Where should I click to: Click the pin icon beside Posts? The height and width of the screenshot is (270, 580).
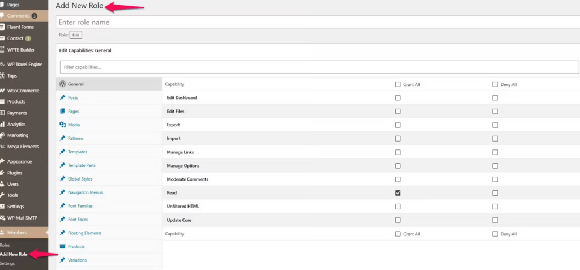pyautogui.click(x=62, y=98)
